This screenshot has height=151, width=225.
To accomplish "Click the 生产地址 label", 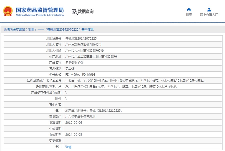I will point(55,57).
